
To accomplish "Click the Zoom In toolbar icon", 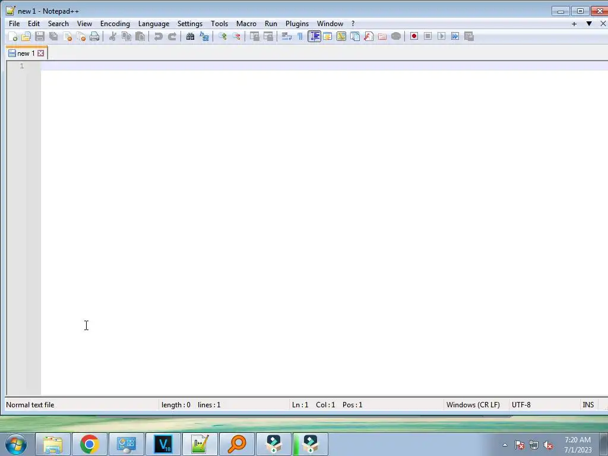I will point(222,36).
